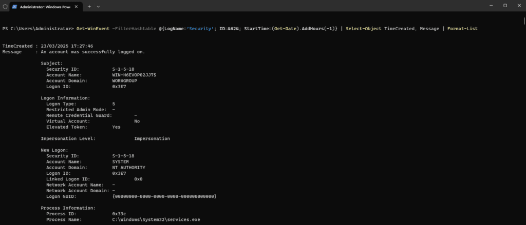Screen dimensions: 526x225
Task: Click the services.exe process path
Action: [156, 219]
